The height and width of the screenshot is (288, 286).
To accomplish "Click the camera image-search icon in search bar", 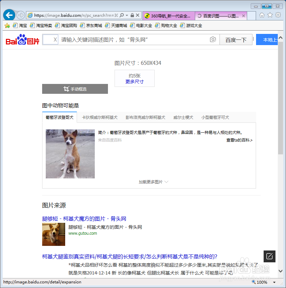I will pos(213,39).
